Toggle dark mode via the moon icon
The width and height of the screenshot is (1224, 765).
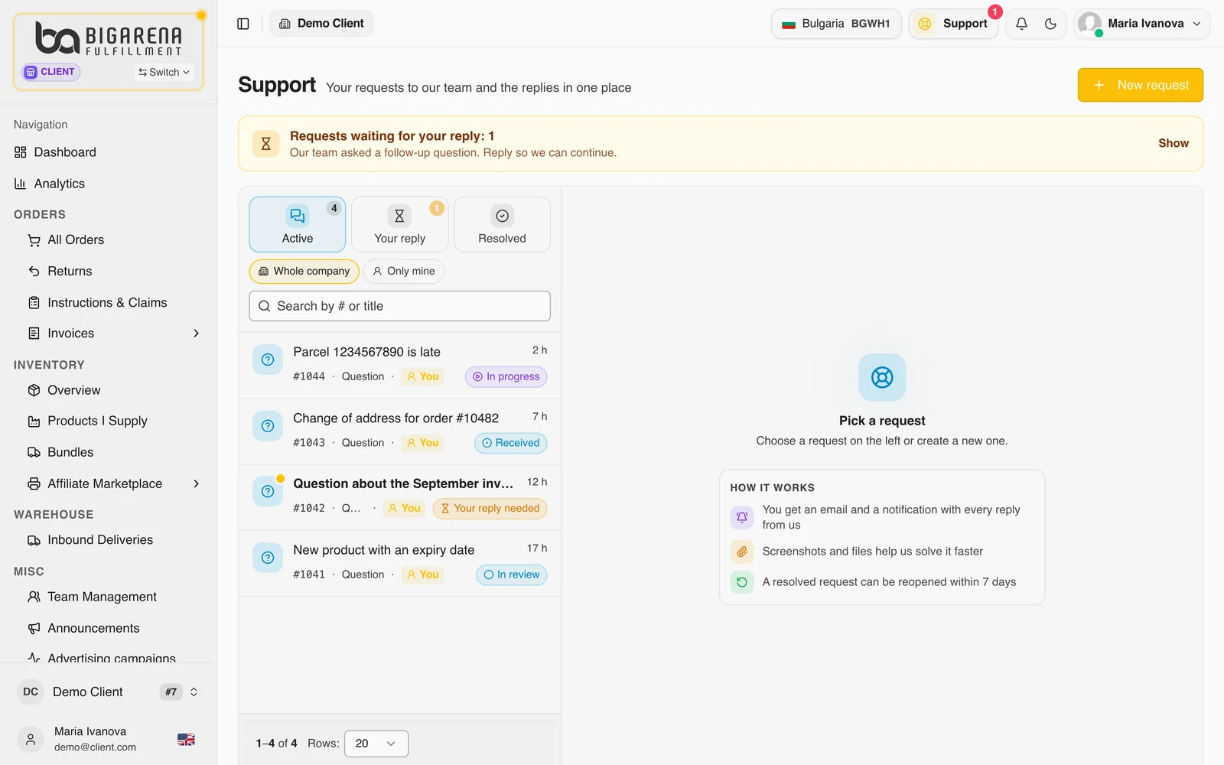(x=1050, y=24)
